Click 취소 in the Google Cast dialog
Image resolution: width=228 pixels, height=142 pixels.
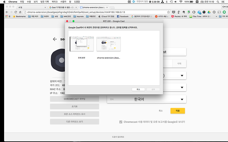(x=138, y=89)
